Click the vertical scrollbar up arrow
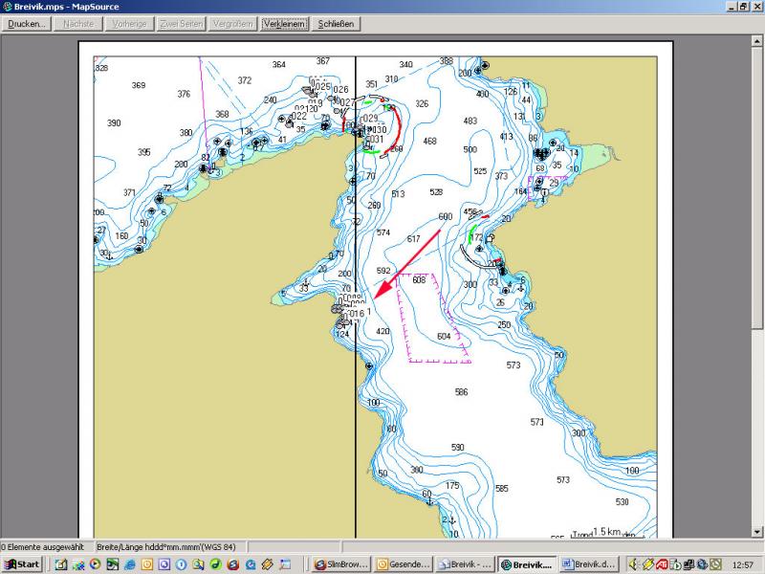Image resolution: width=765 pixels, height=574 pixels. point(758,38)
